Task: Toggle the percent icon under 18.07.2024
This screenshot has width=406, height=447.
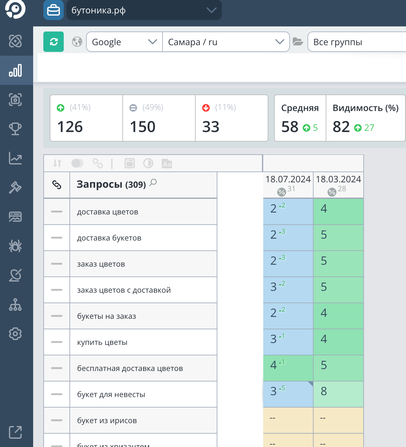Action: tap(281, 192)
